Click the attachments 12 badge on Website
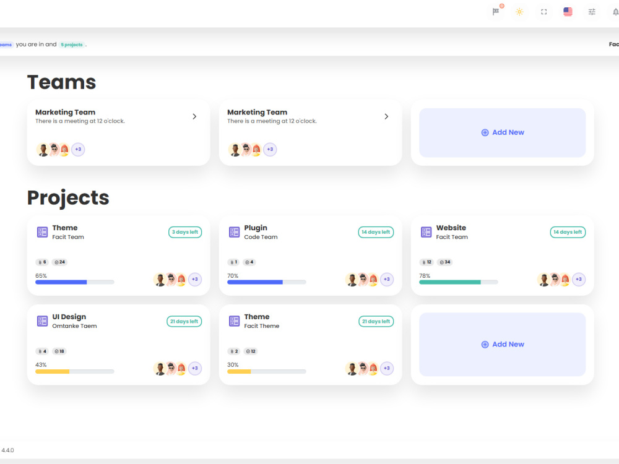Viewport: 619px width, 464px height. click(x=426, y=262)
